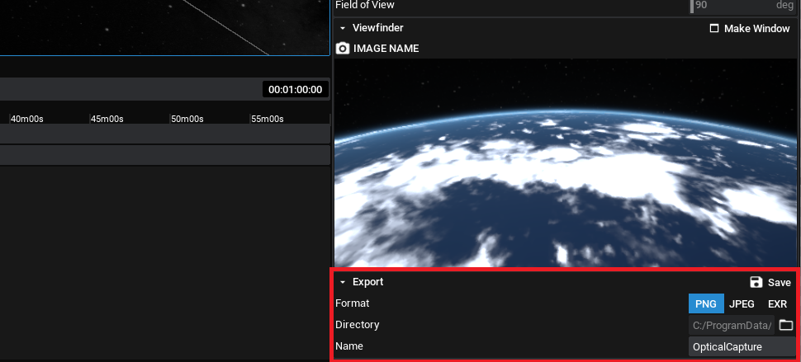Select PNG export format
The height and width of the screenshot is (362, 801).
706,303
